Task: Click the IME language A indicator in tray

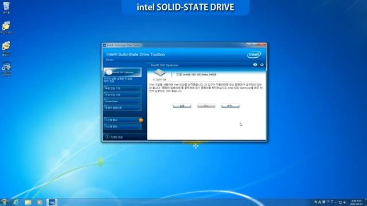Action: point(319,202)
